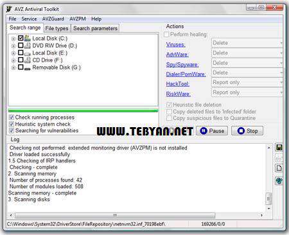
Task: Click the DVD RW Drive (D:) icon
Action: click(x=28, y=46)
